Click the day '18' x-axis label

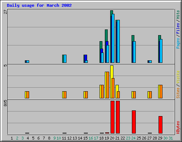(101, 138)
